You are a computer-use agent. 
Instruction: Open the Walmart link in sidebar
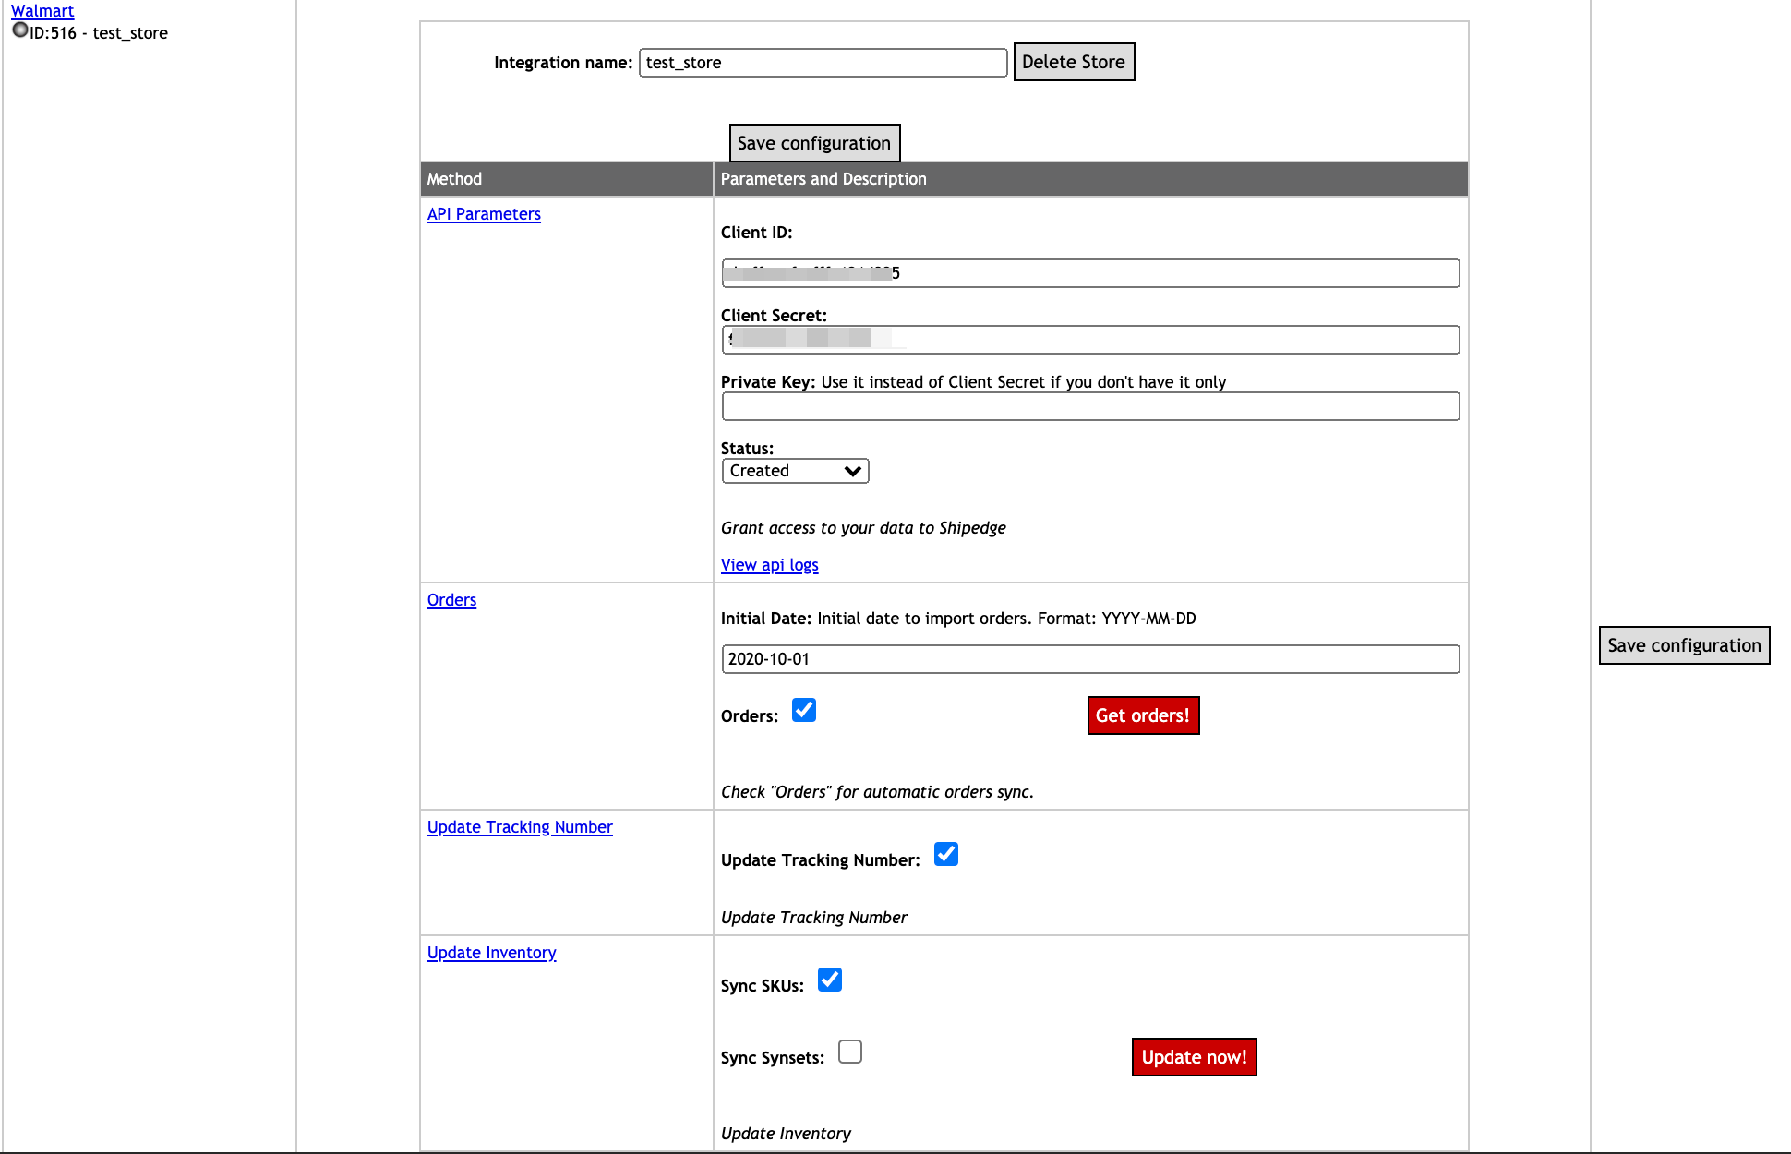(42, 11)
